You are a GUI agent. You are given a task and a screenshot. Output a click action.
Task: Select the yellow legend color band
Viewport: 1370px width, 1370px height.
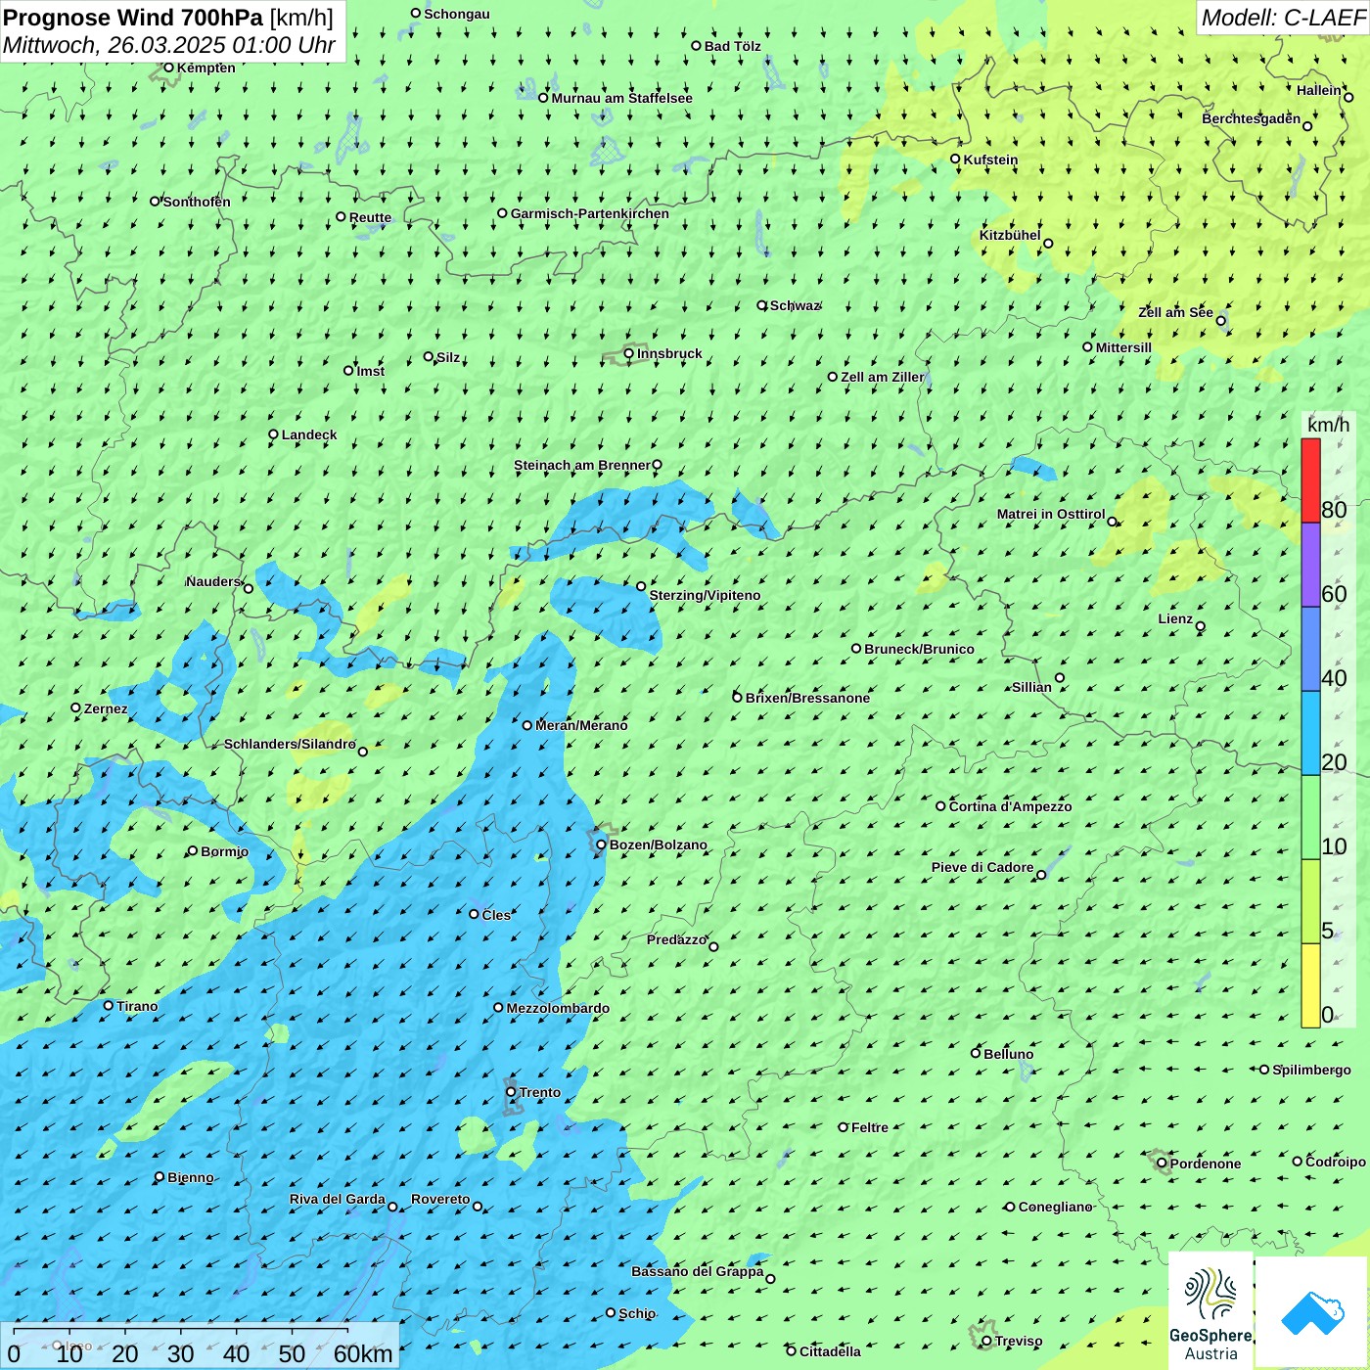(x=1310, y=985)
